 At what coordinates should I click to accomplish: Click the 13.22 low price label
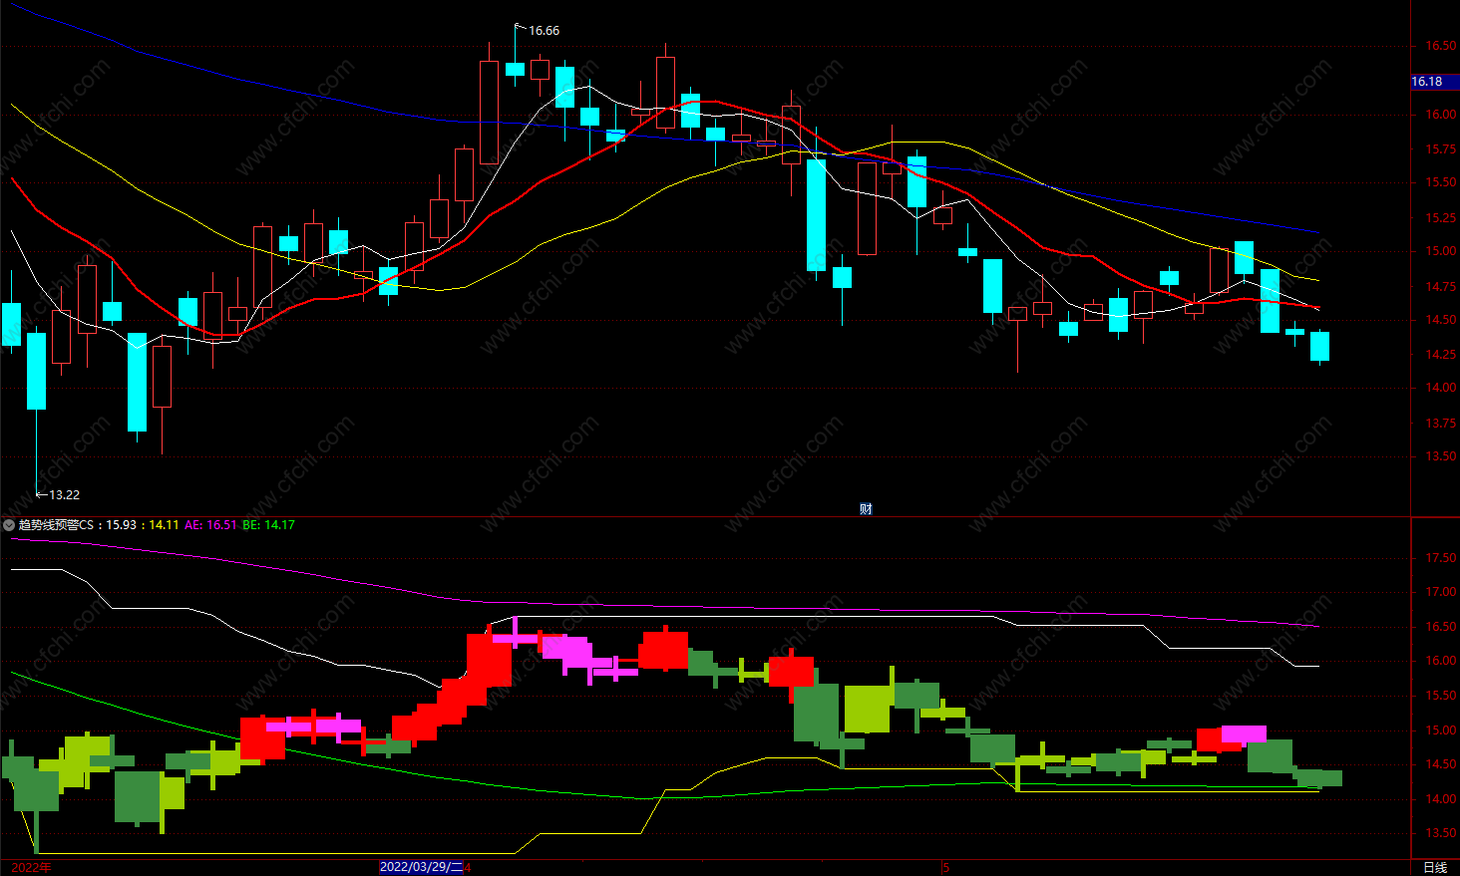pos(64,494)
